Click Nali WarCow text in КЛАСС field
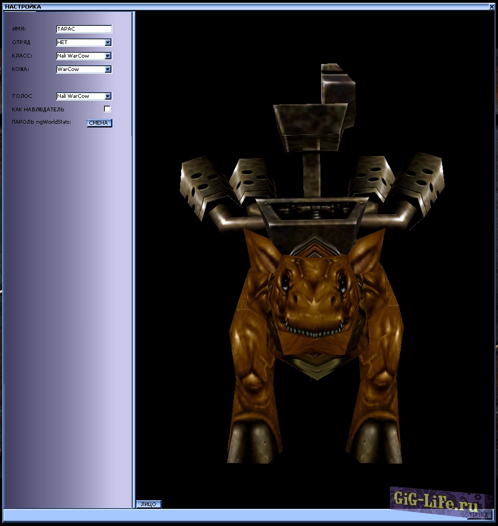 point(73,56)
